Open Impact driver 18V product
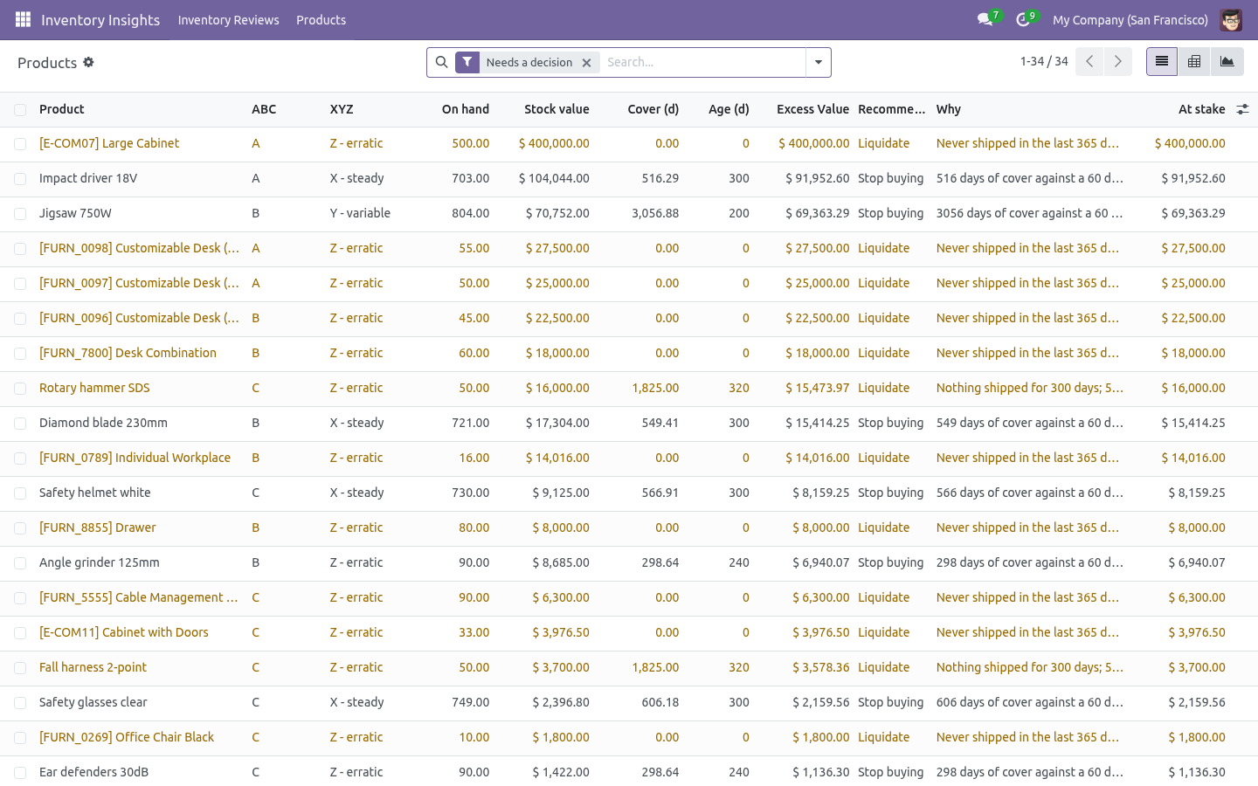 pos(88,178)
